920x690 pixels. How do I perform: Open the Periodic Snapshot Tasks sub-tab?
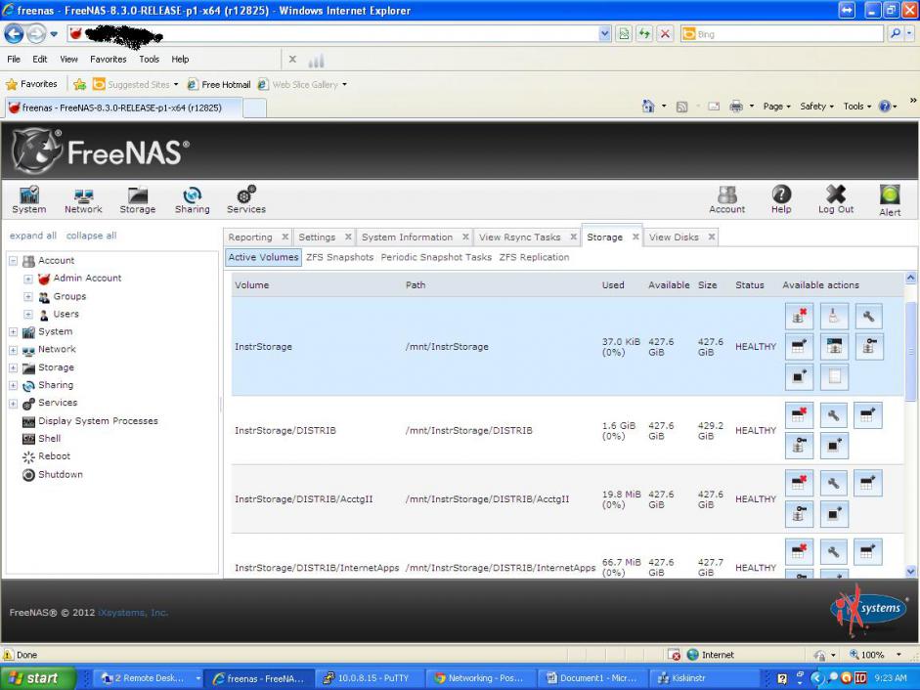(436, 257)
